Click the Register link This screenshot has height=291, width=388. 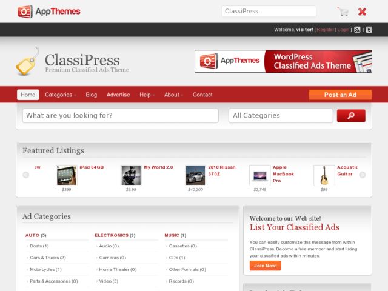click(326, 30)
